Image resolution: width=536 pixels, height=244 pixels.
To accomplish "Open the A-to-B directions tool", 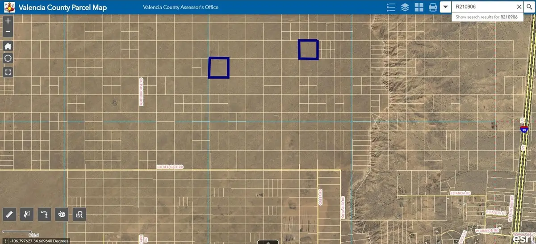I will (44, 215).
